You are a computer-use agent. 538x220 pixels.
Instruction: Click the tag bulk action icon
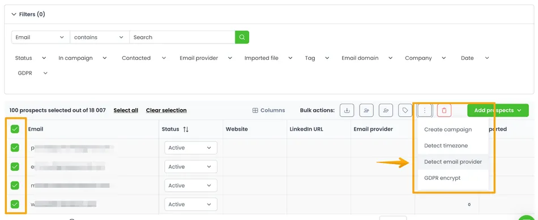point(405,110)
